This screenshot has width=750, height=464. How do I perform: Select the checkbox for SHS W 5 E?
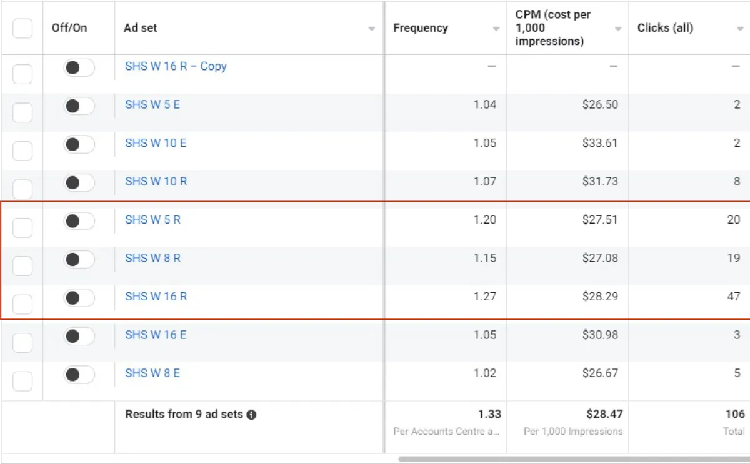coord(22,113)
